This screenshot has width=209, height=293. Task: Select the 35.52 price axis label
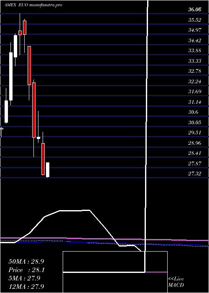195,20
